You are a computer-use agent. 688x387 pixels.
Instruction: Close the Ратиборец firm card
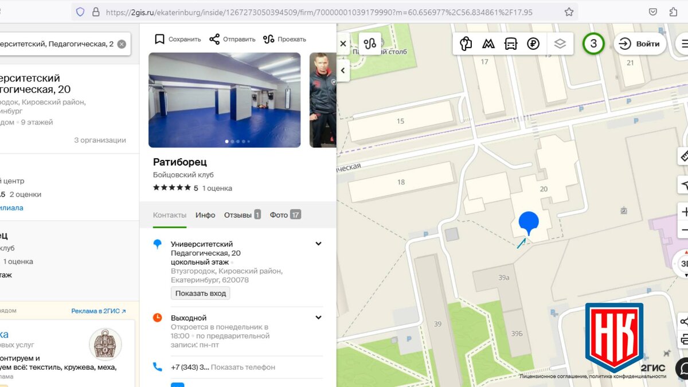[x=343, y=44]
